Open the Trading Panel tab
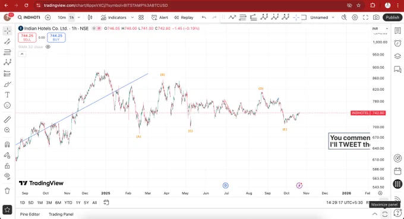This screenshot has height=219, width=404. (61, 214)
